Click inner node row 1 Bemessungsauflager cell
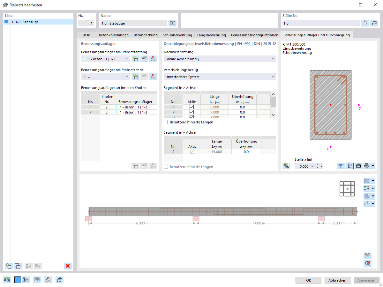383x287 pixels. tap(135, 107)
